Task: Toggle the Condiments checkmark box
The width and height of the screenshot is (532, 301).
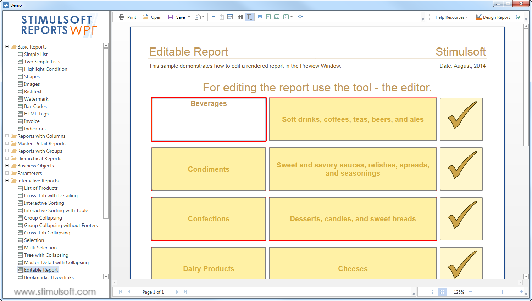Action: click(x=461, y=169)
